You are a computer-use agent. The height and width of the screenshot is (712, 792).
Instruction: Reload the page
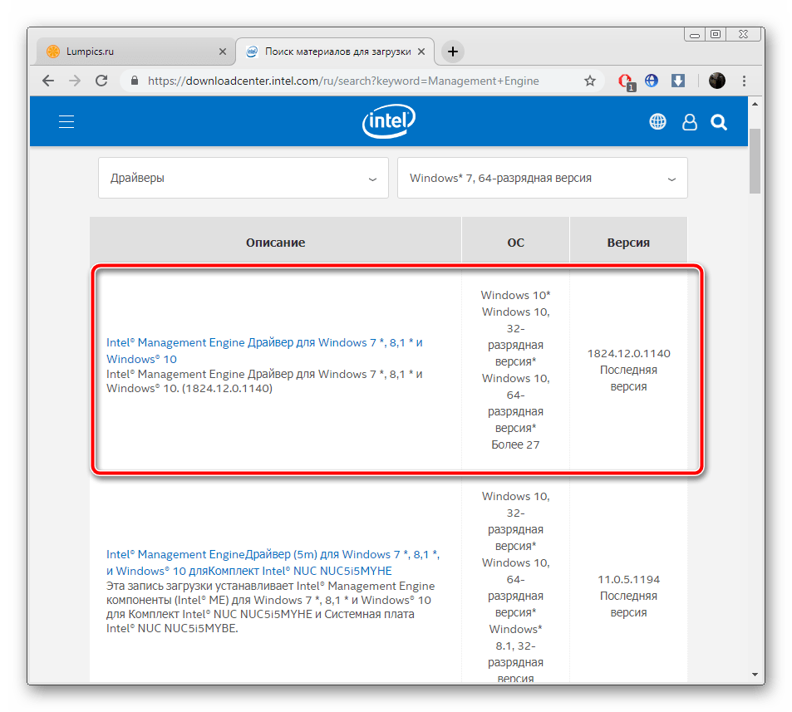(101, 81)
